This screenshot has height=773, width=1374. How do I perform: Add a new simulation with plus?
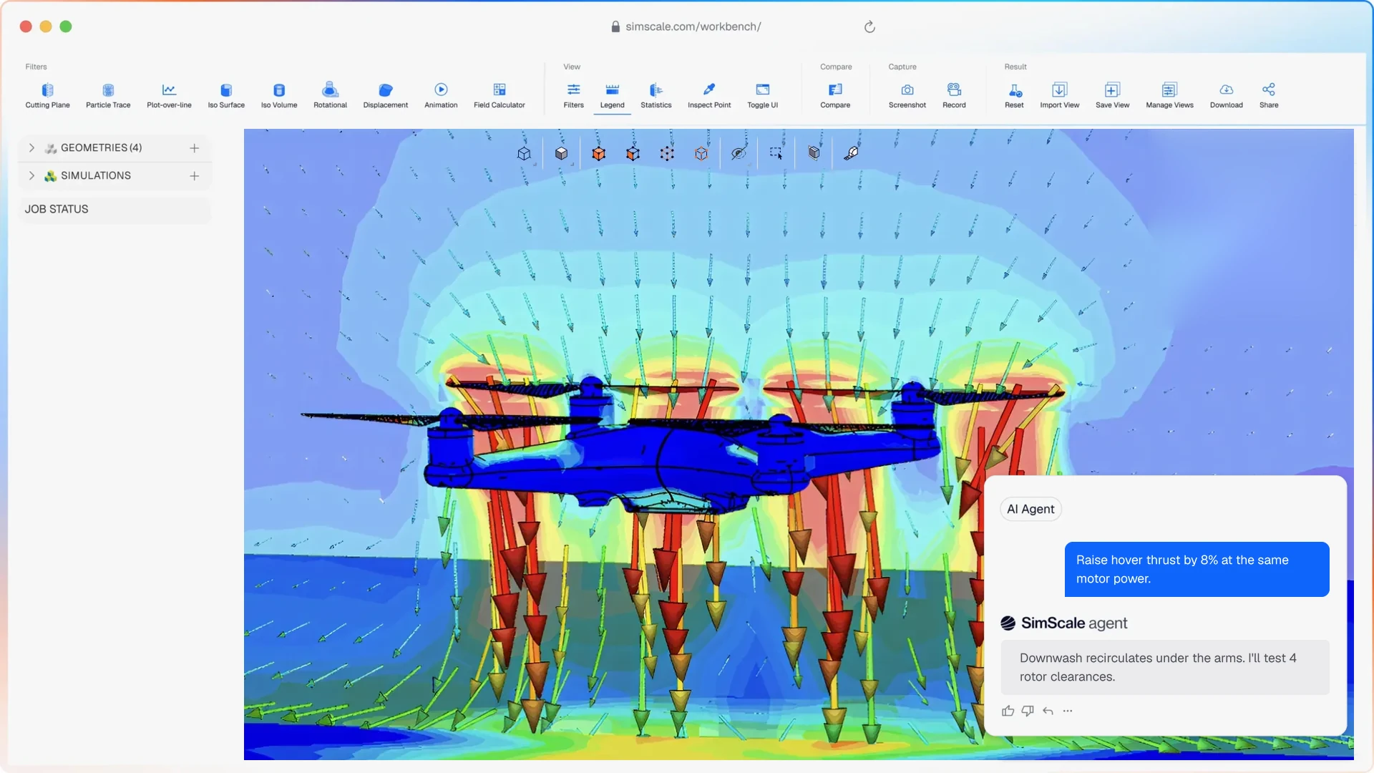click(194, 175)
